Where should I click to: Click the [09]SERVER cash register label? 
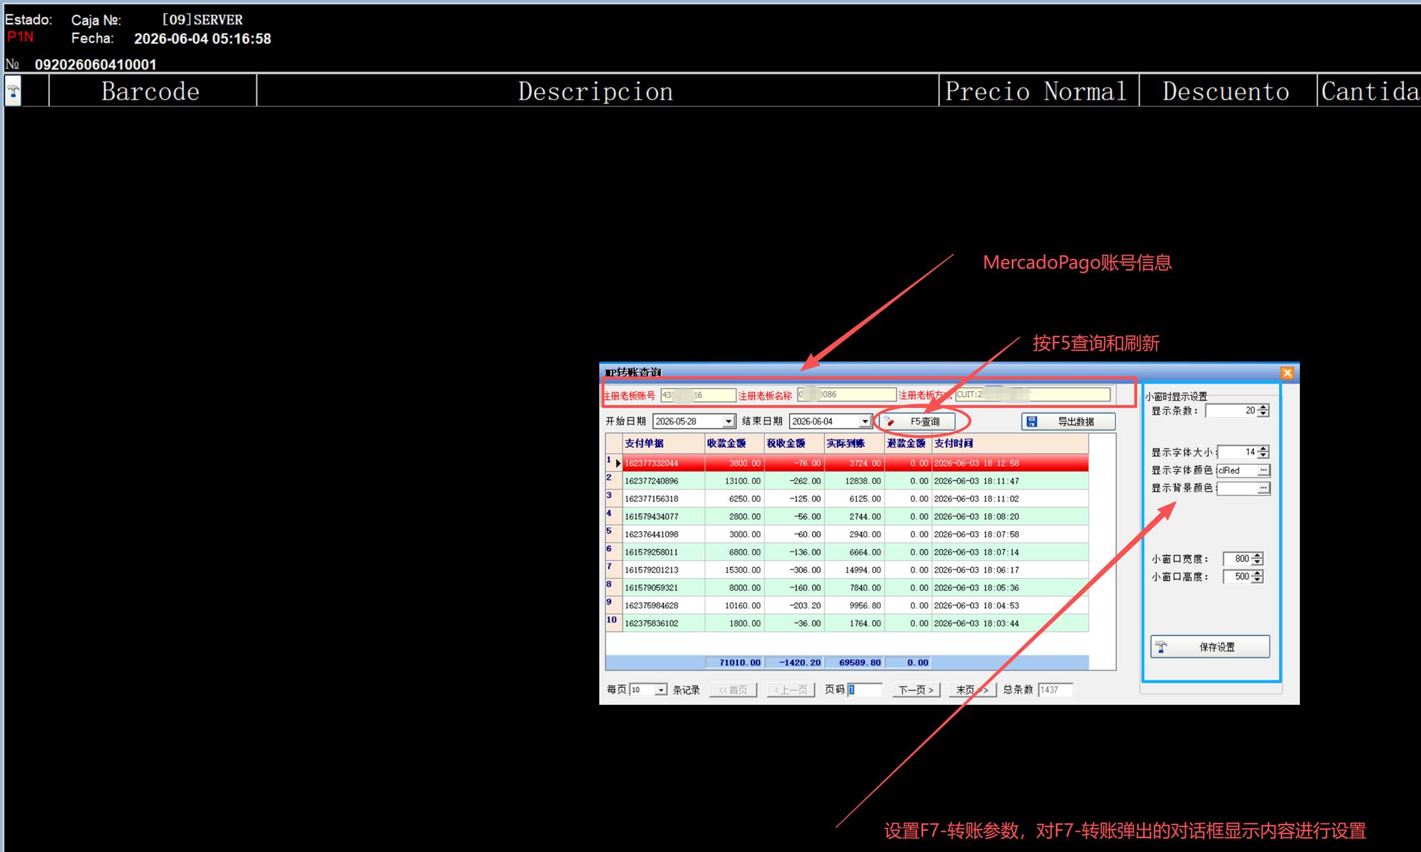pos(203,20)
